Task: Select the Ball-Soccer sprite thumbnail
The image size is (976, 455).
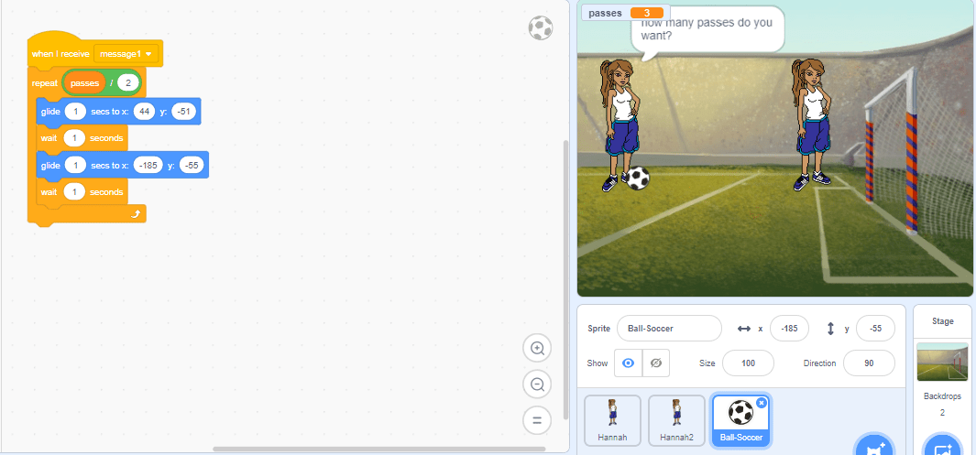Action: [x=740, y=420]
